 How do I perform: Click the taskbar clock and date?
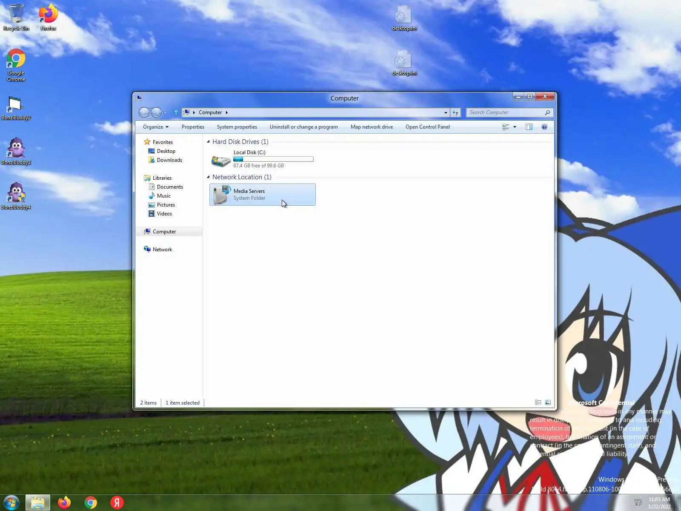[659, 503]
